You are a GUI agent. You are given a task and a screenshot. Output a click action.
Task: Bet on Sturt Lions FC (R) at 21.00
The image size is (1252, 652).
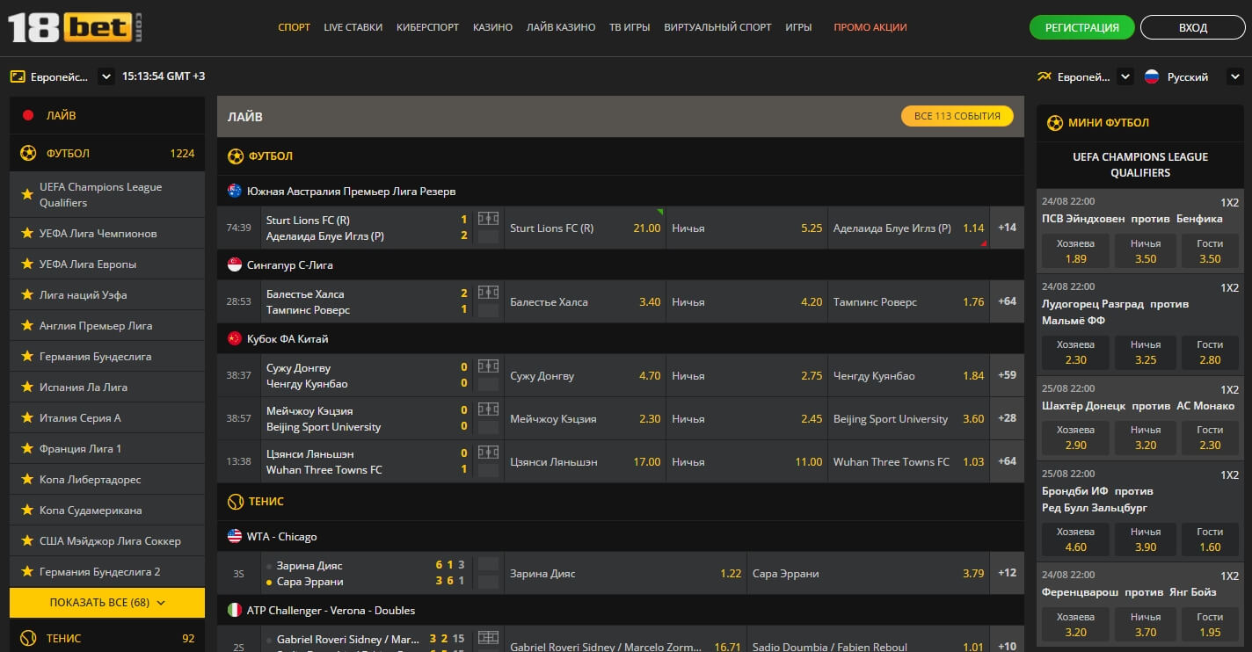tap(586, 228)
